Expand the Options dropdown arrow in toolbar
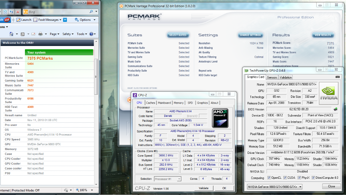 (94, 20)
